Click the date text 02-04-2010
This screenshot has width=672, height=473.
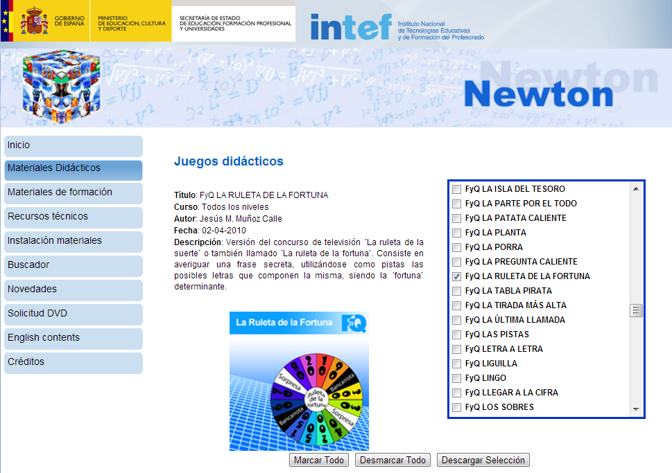(224, 231)
